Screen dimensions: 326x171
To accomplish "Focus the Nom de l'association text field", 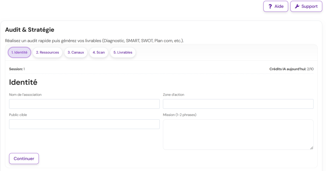I will (84, 104).
